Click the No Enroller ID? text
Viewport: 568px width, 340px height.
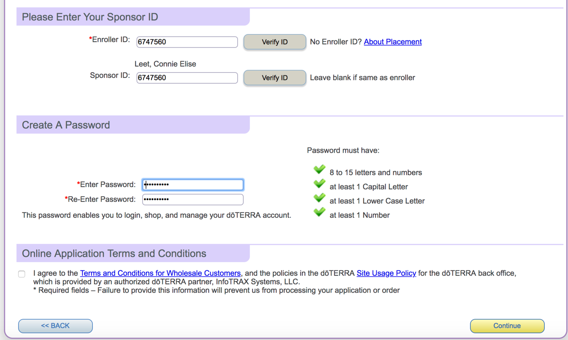point(336,42)
